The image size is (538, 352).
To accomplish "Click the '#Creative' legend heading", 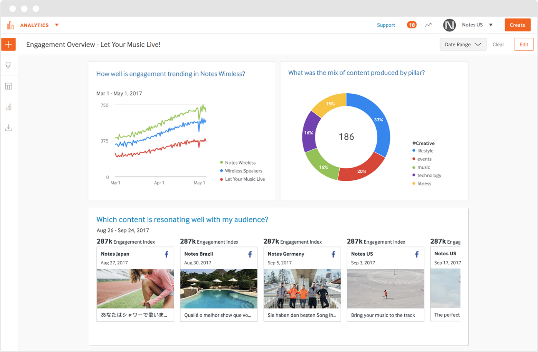I will click(x=423, y=143).
